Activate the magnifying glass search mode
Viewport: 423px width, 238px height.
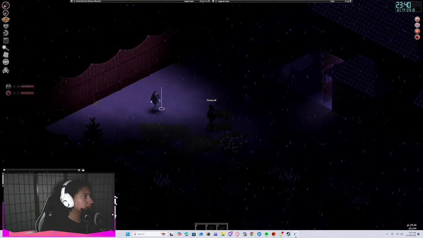6,48
